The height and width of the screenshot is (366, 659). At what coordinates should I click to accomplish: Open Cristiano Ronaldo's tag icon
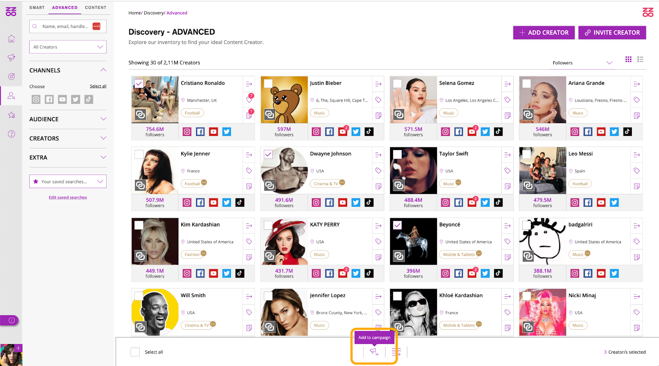[x=249, y=100]
